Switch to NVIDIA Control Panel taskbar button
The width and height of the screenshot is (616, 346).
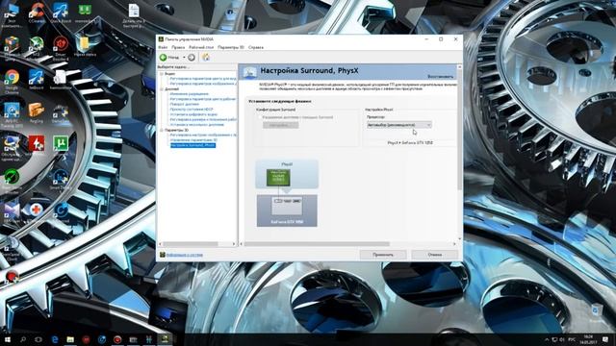[165, 339]
